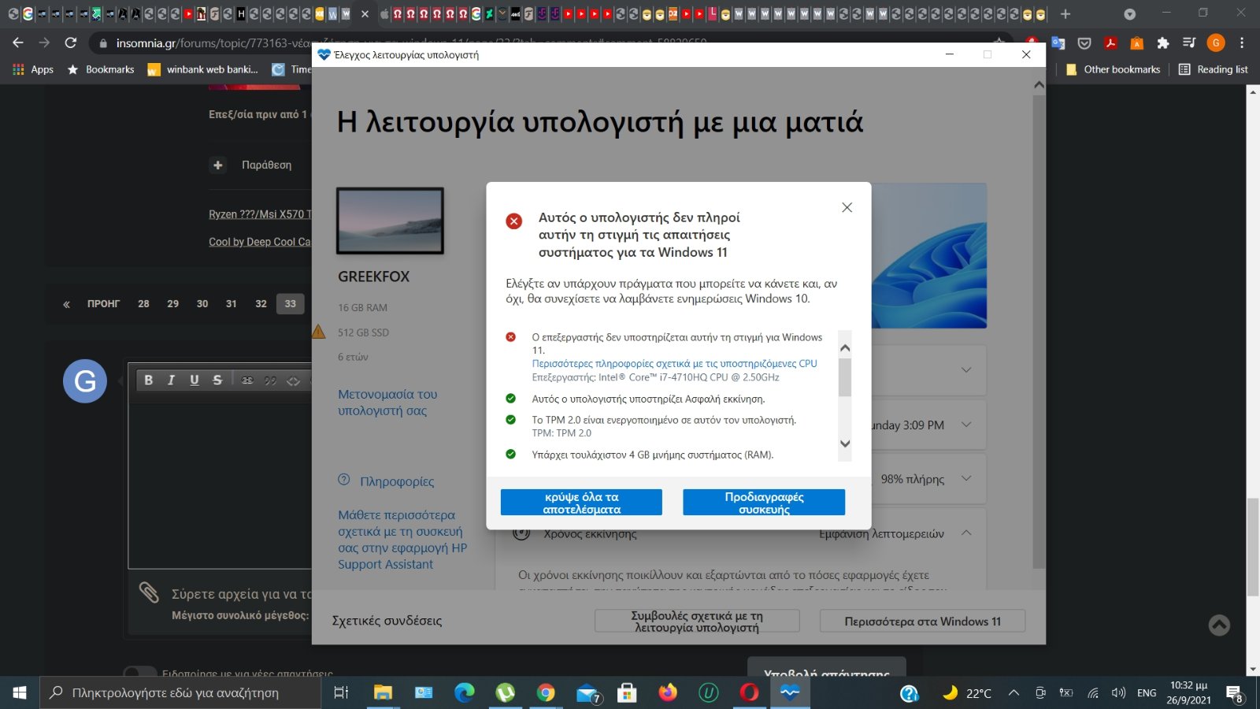Close the Windows 11 compatibility result dialog
Viewport: 1260px width, 709px height.
(x=847, y=207)
